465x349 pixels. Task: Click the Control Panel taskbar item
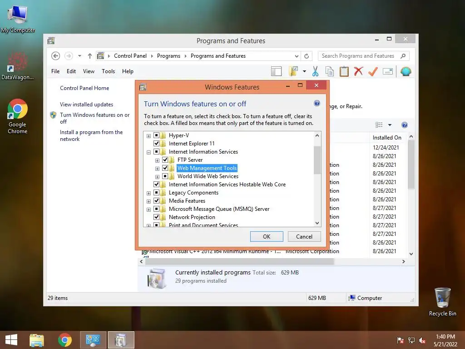93,340
